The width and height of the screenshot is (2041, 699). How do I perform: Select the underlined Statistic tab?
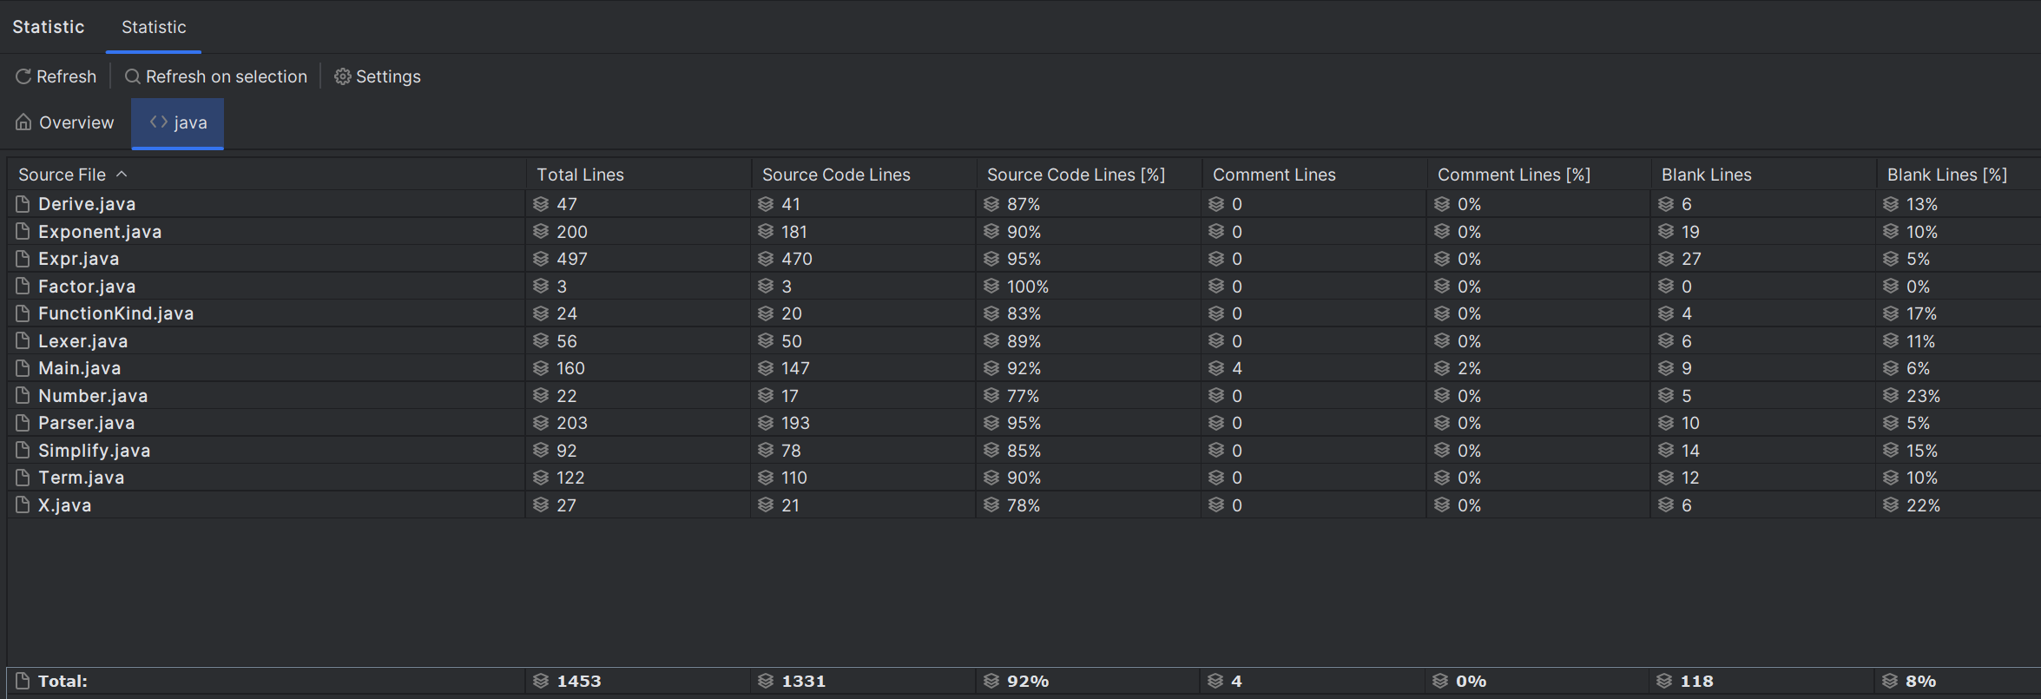point(154,27)
